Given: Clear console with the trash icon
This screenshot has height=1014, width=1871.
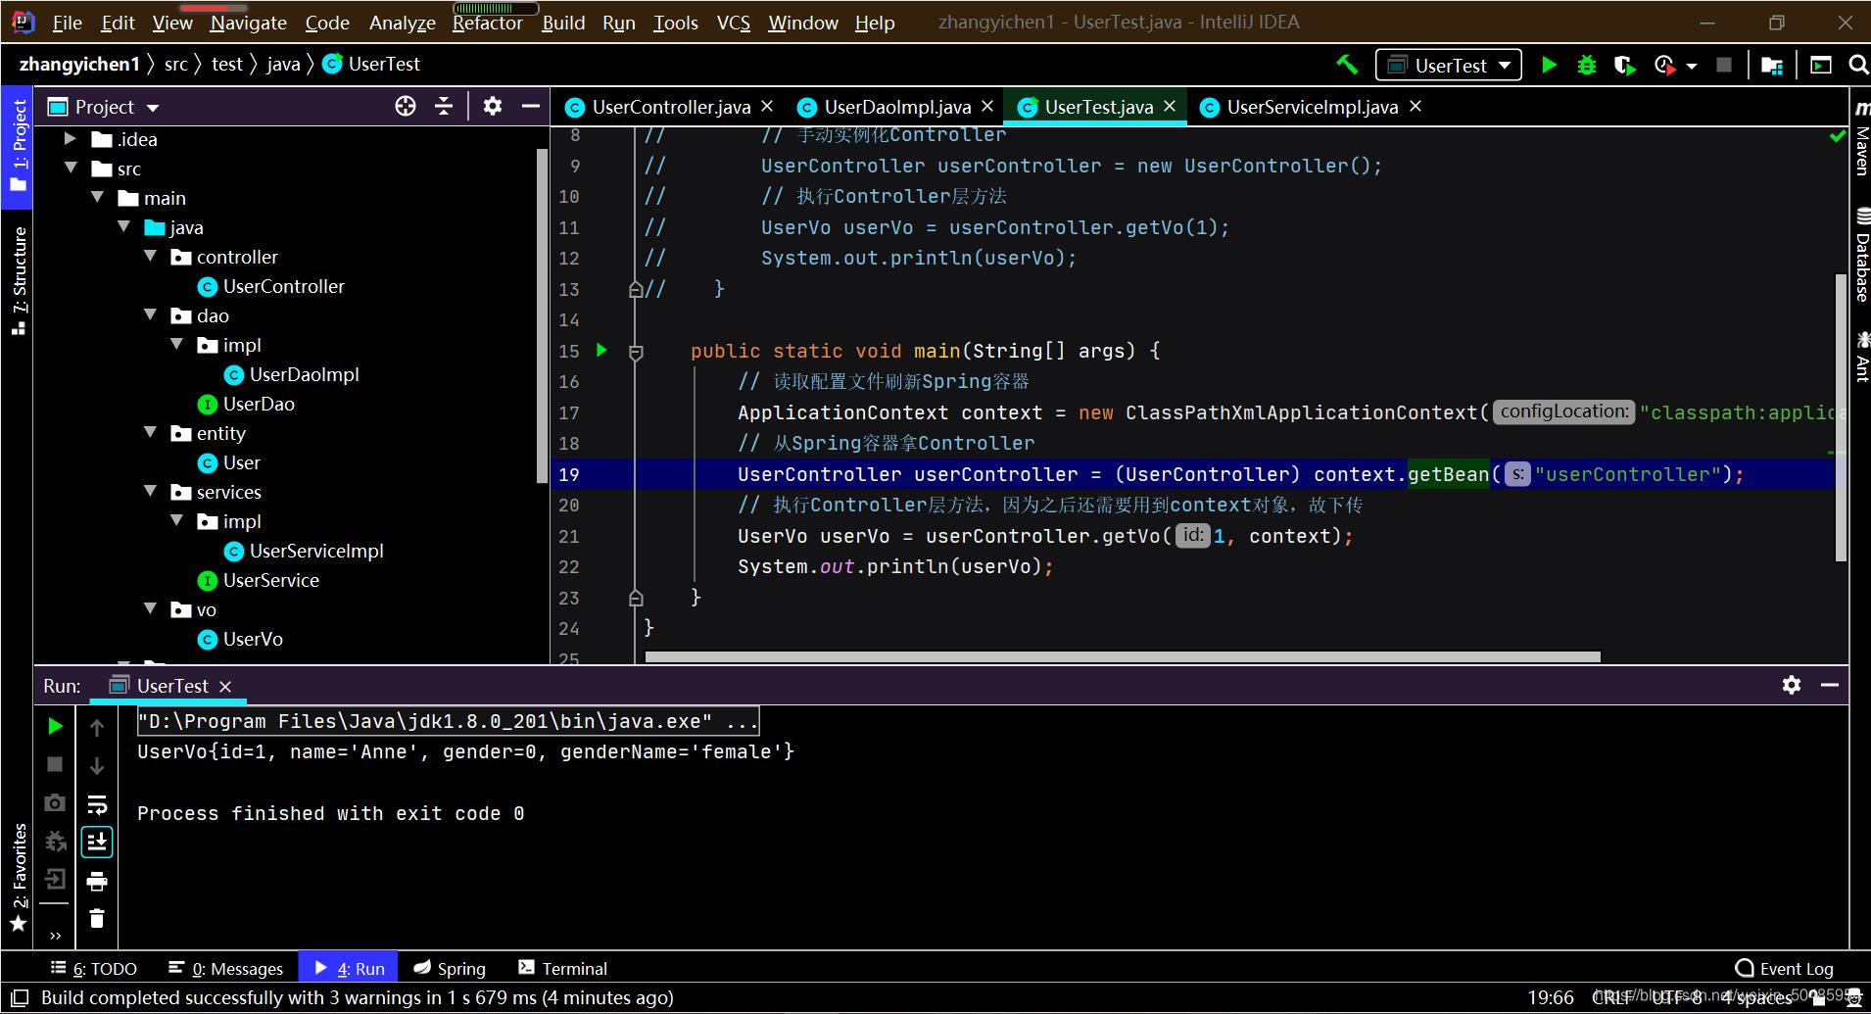Looking at the screenshot, I should pos(97,918).
